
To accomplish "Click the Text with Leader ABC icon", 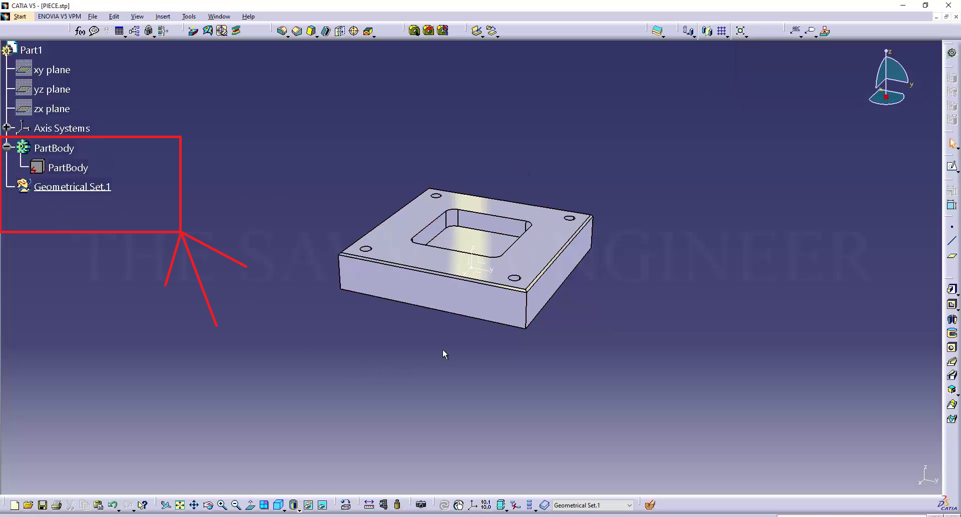I will [795, 31].
